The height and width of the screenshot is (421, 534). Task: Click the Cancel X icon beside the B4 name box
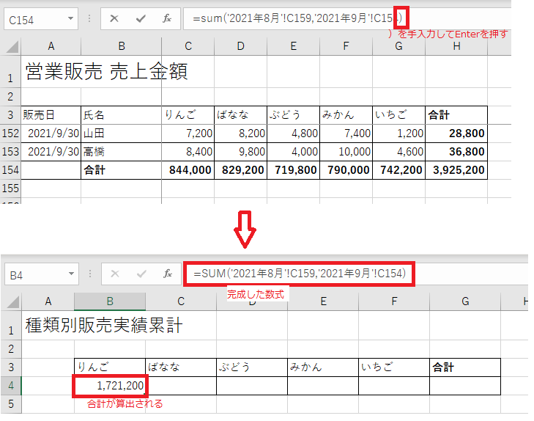click(114, 274)
